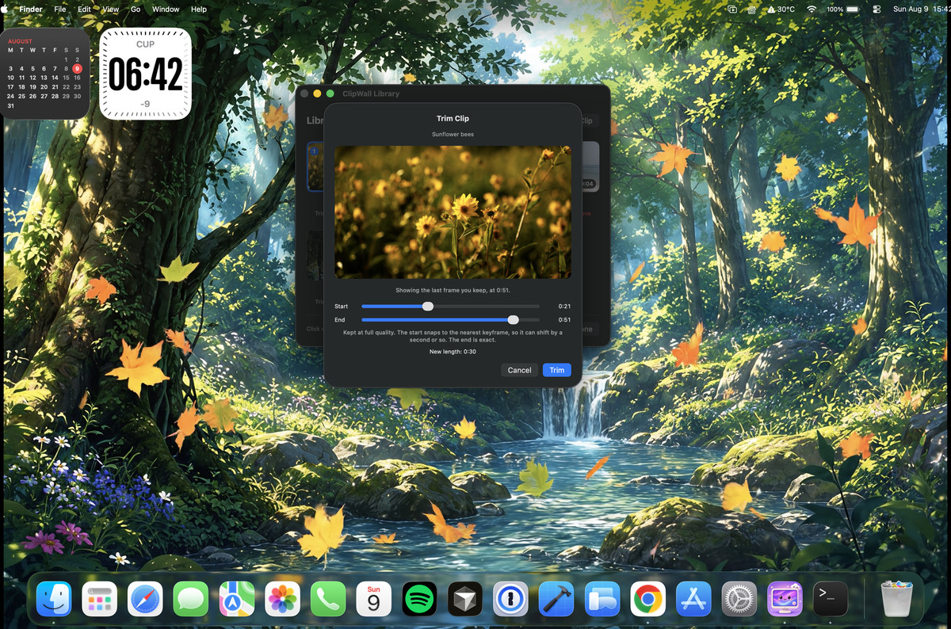Open the Go menu
Viewport: 951px width, 629px height.
coord(136,9)
